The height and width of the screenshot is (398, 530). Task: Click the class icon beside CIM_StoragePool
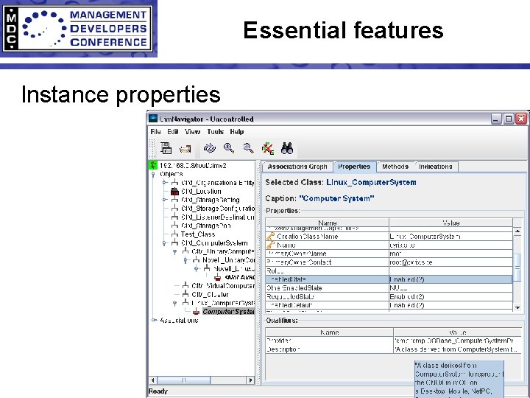click(x=174, y=226)
